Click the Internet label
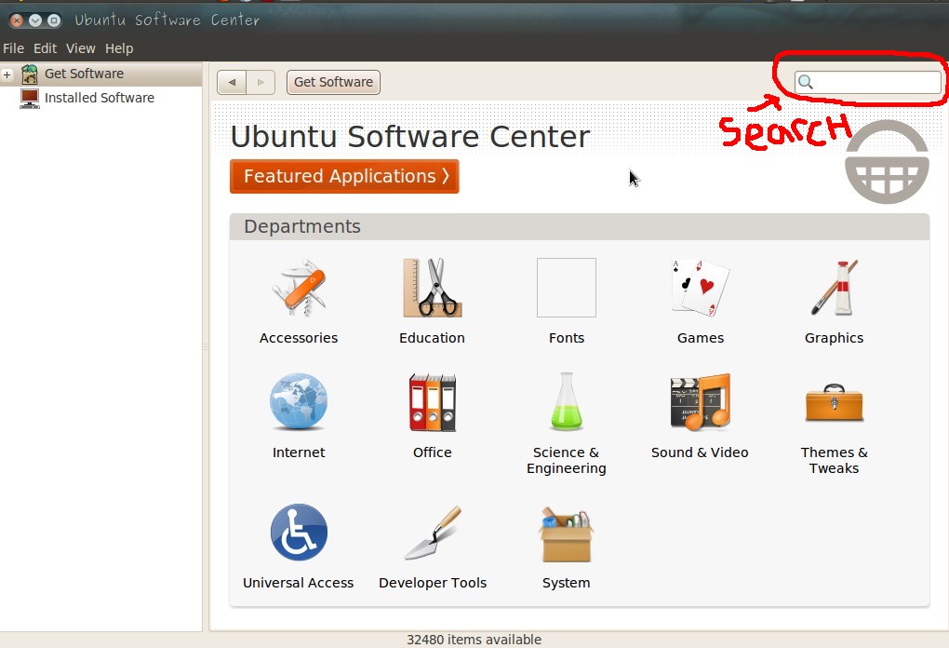The width and height of the screenshot is (949, 648). click(x=299, y=452)
